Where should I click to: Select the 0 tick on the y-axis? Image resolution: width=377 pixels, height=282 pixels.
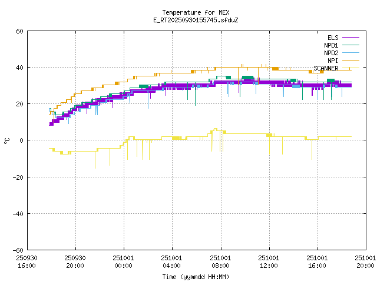click(x=21, y=140)
